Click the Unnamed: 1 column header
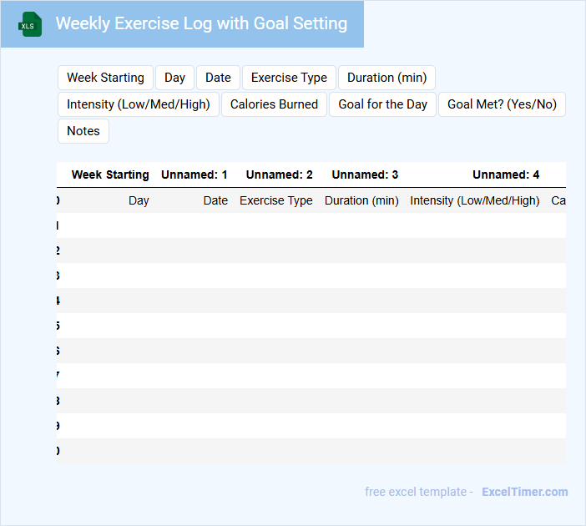The width and height of the screenshot is (586, 526). click(194, 174)
